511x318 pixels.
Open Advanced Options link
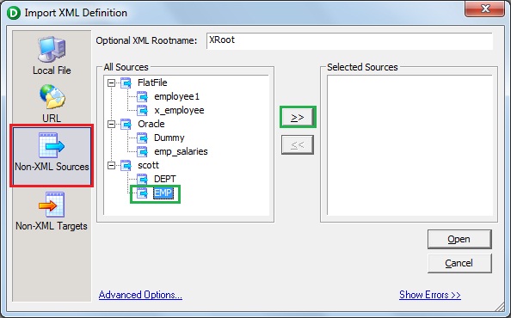coord(140,295)
